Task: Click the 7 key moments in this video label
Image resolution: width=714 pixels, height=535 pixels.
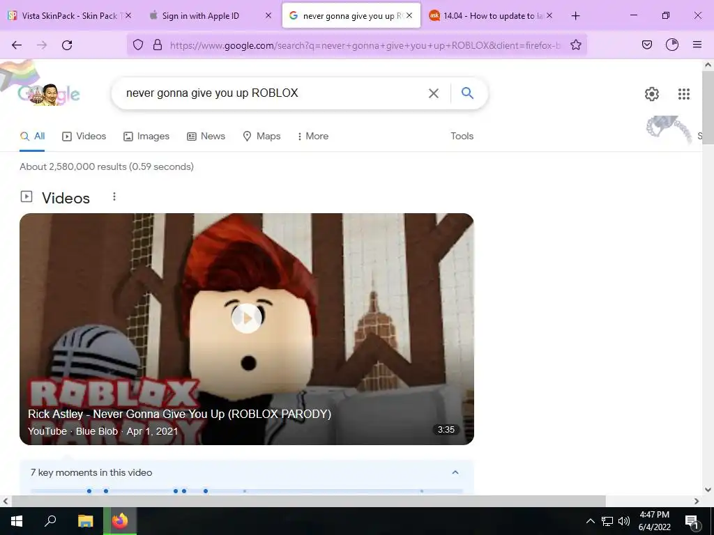Action: pos(91,472)
